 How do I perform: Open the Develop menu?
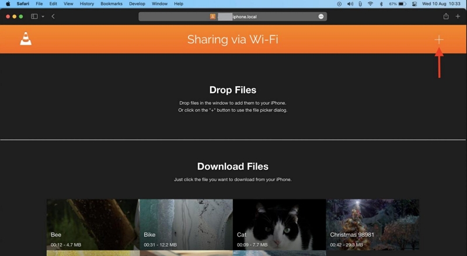tap(137, 4)
